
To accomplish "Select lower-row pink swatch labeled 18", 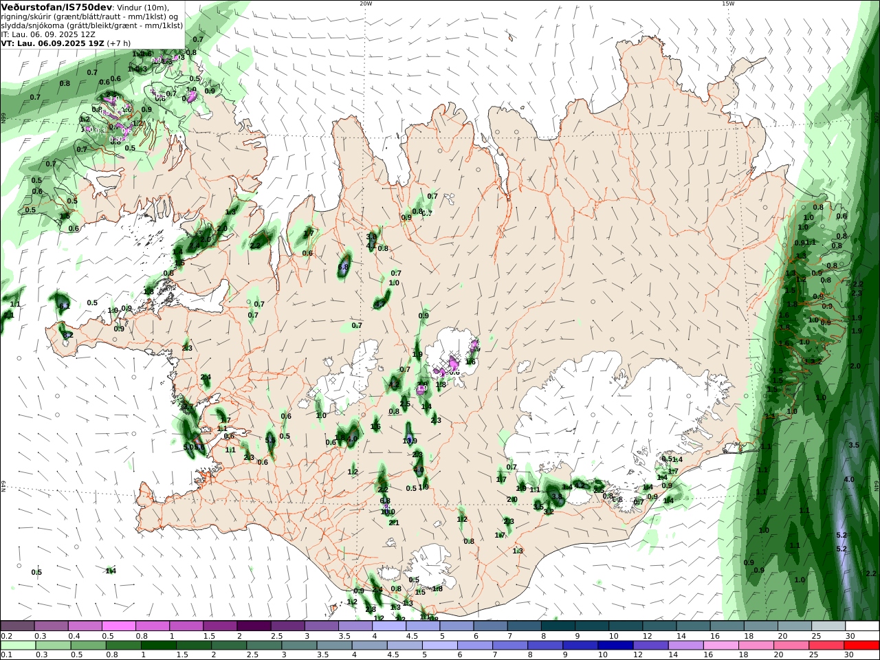I will point(756,646).
